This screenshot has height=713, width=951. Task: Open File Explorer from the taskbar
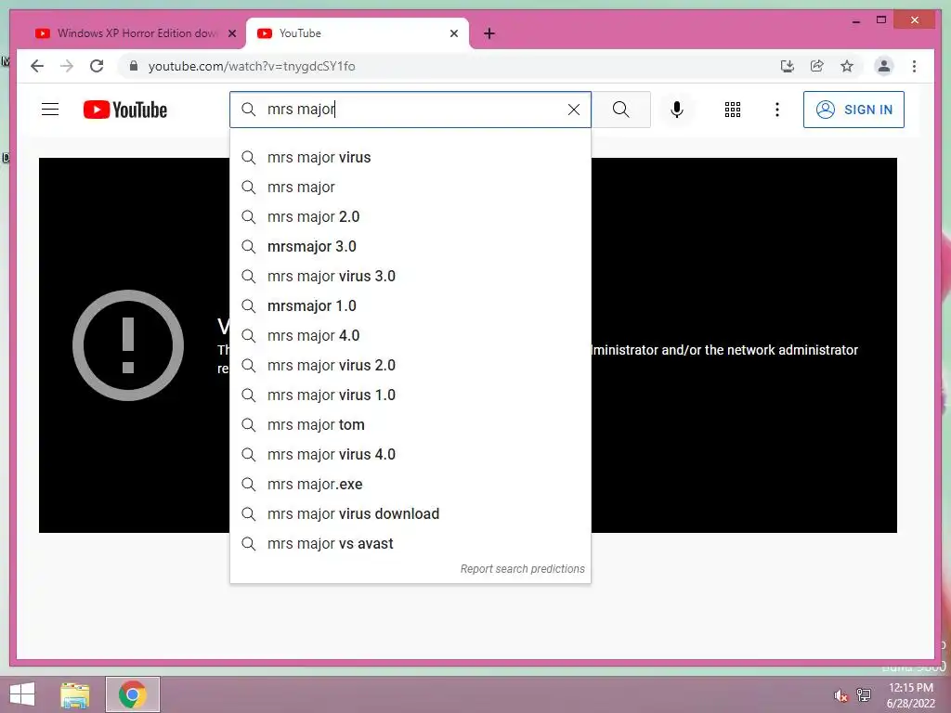[x=75, y=694]
